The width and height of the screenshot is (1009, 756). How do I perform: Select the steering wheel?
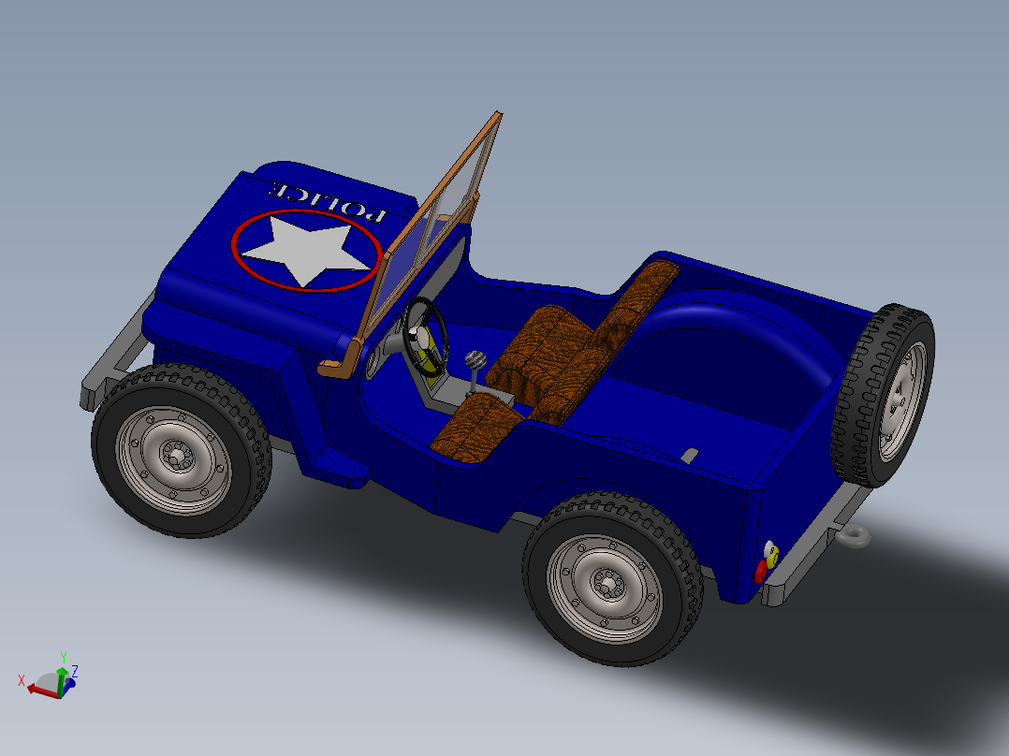coord(425,337)
